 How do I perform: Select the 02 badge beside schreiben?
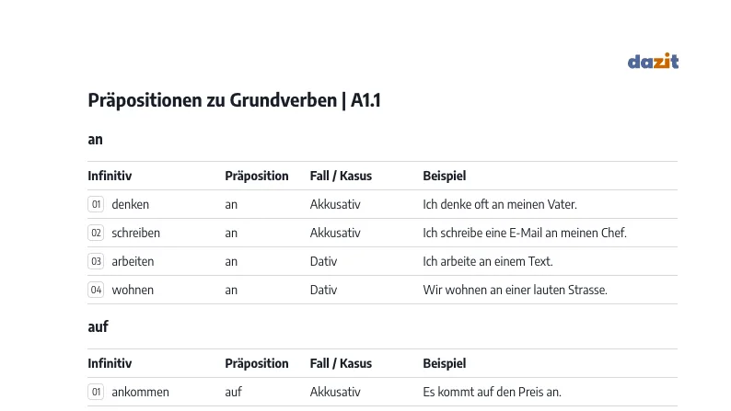[96, 233]
